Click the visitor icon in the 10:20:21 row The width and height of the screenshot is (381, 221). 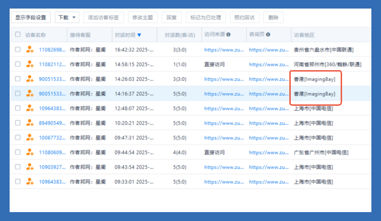30,123
